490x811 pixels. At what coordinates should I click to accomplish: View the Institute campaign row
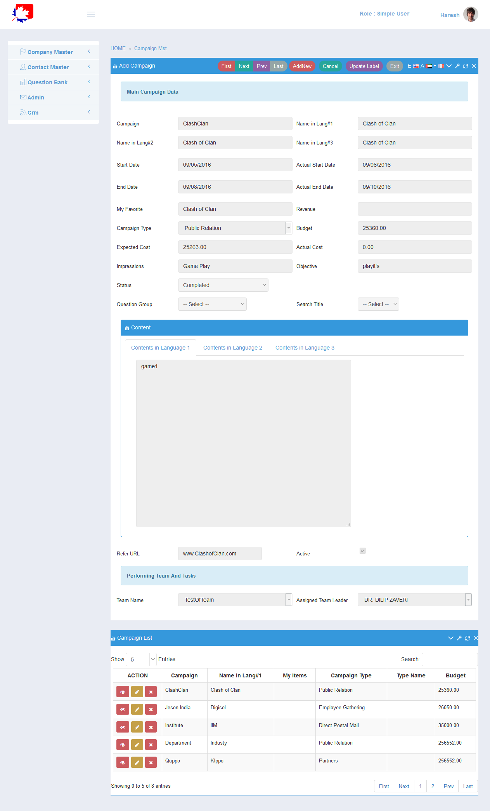click(123, 727)
